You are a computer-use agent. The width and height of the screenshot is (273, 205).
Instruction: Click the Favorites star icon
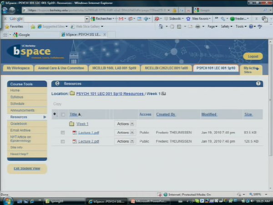(7, 26)
